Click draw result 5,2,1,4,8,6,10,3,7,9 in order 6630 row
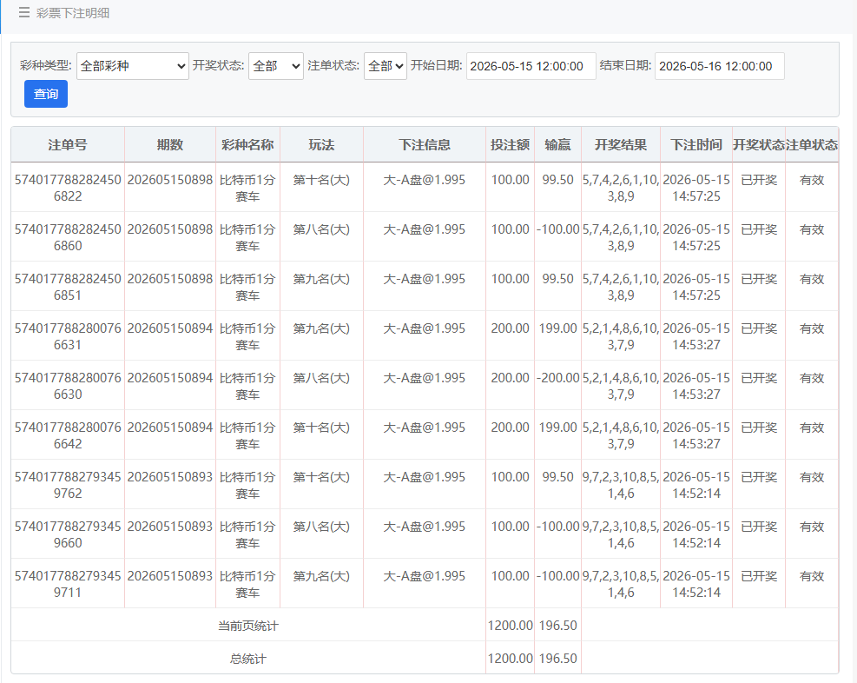Image resolution: width=857 pixels, height=683 pixels. (621, 386)
